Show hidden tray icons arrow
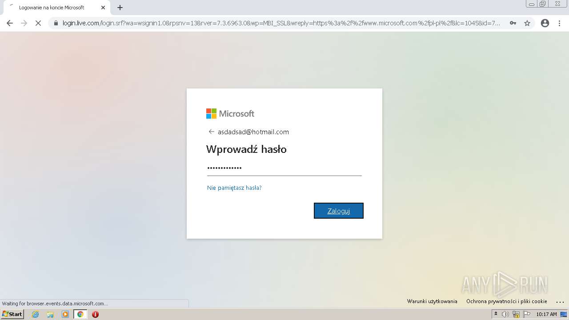The width and height of the screenshot is (569, 320). coord(496,314)
